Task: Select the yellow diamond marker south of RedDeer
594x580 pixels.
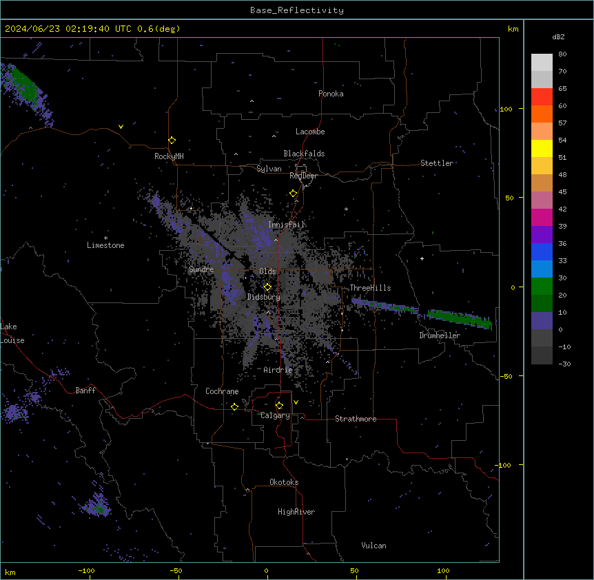Action: 293,194
